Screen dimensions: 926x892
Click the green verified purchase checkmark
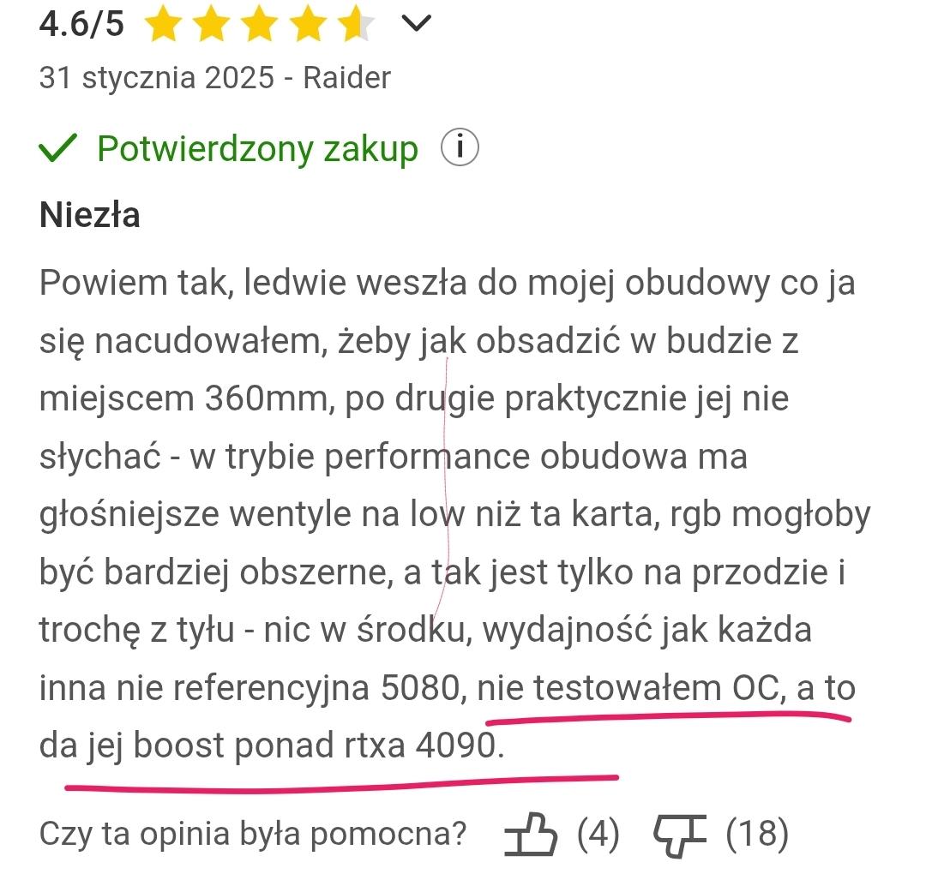pyautogui.click(x=59, y=148)
